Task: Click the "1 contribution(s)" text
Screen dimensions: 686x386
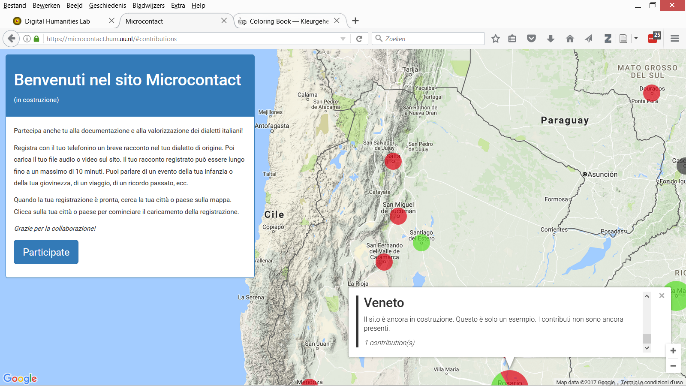Action: (389, 343)
